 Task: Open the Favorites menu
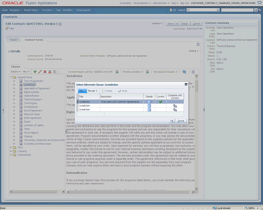click(48, 10)
